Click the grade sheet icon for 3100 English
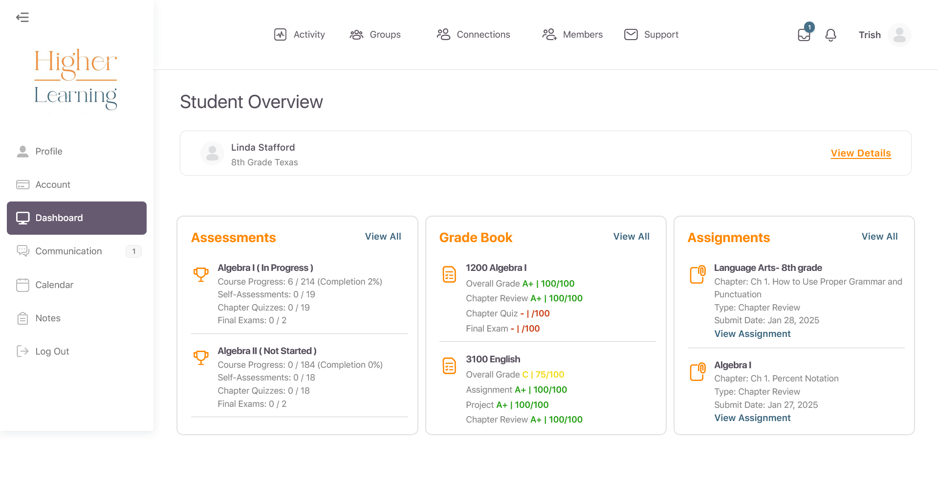 [449, 366]
